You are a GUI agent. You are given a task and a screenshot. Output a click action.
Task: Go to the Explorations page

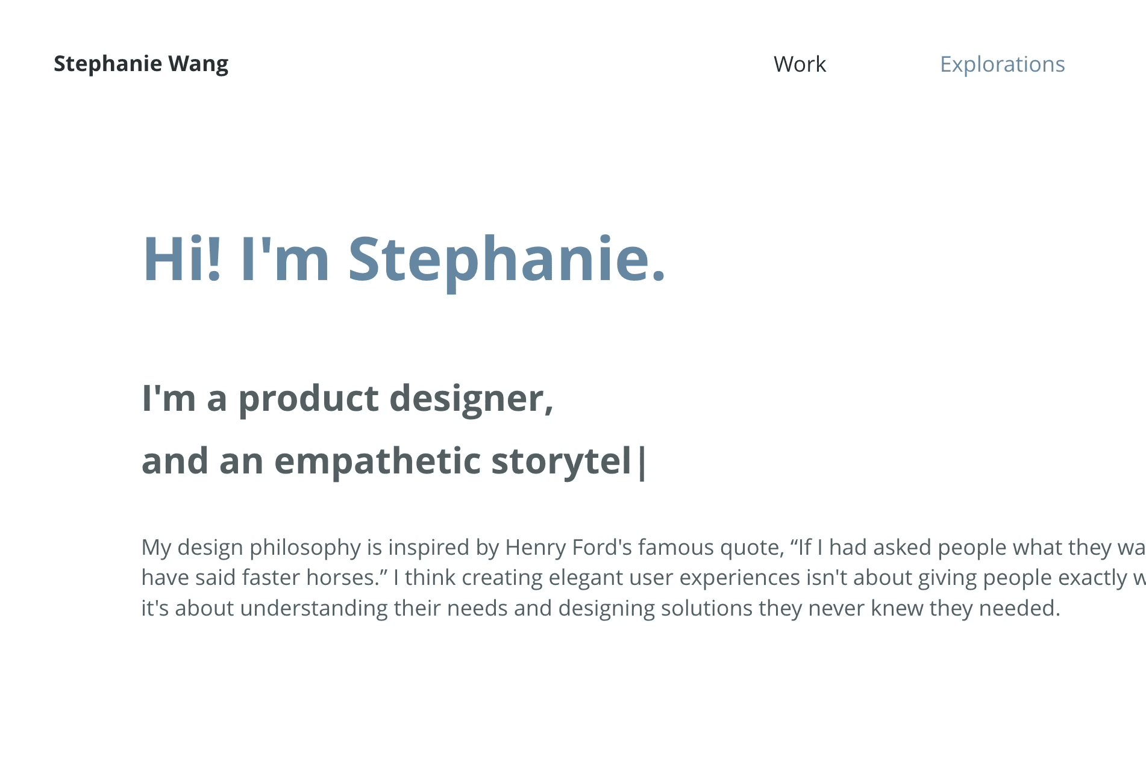(1002, 64)
